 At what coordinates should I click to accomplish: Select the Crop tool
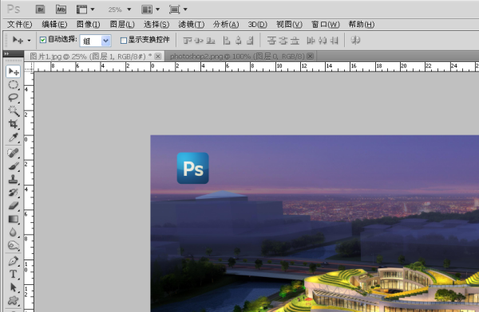pyautogui.click(x=14, y=124)
